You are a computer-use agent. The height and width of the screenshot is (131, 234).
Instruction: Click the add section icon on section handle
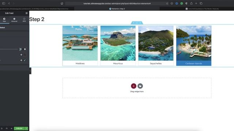tap(133, 23)
